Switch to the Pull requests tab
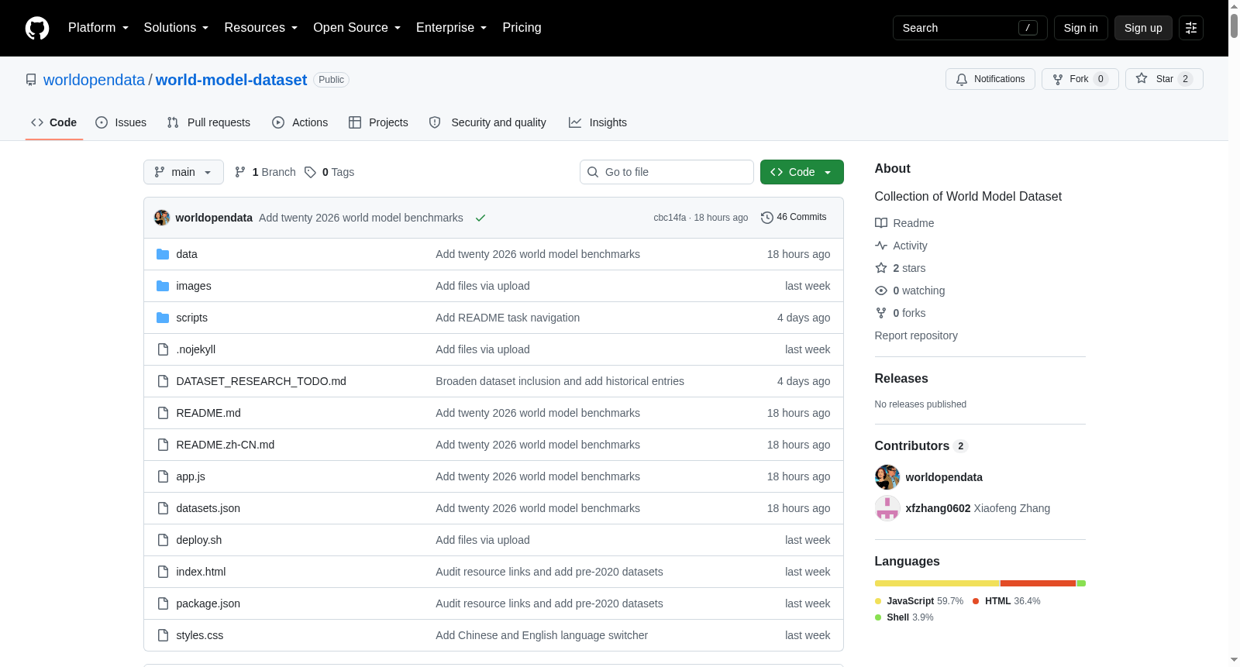Screen dimensions: 1240x667 (208, 122)
